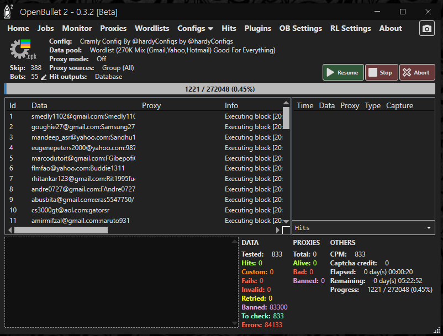Select bot row with Id 6
Image resolution: width=443 pixels, height=336 pixels.
point(145,168)
